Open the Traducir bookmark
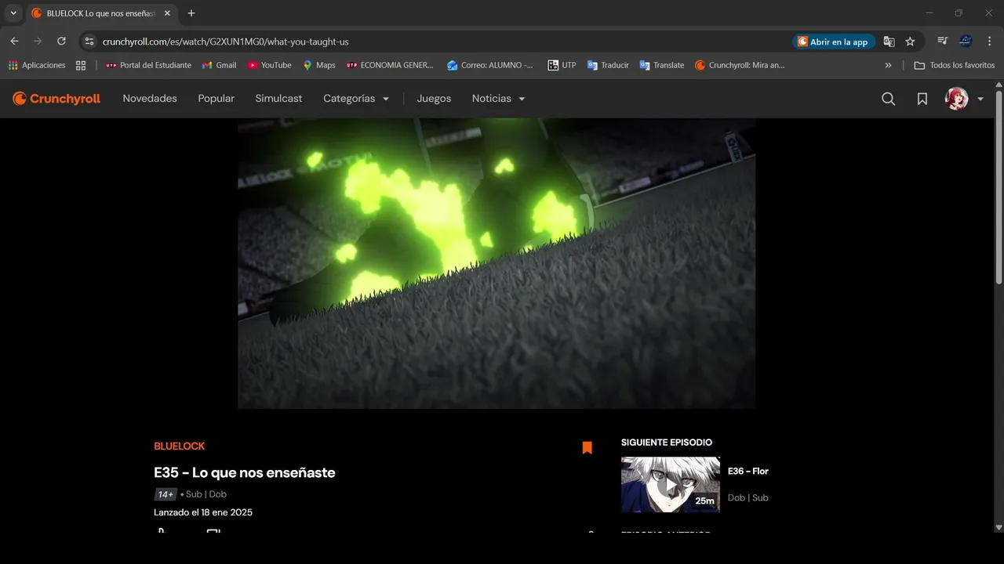1004x564 pixels. click(x=608, y=65)
